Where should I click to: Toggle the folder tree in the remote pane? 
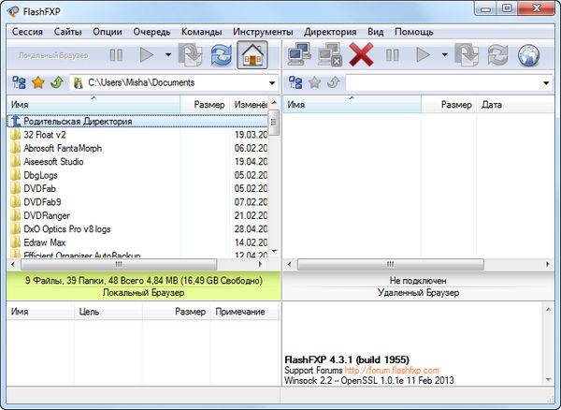[x=295, y=82]
